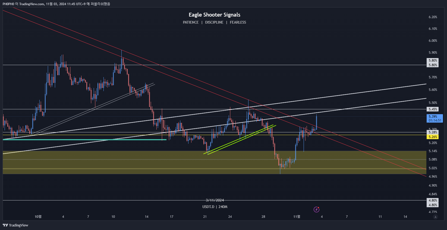Click the 4.96% price axis label

pos(433,177)
